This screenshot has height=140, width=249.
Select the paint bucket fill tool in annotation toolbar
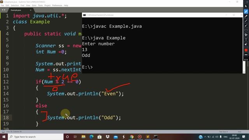tap(246, 35)
